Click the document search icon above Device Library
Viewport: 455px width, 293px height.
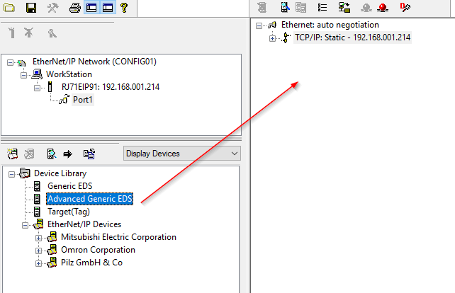[51, 154]
